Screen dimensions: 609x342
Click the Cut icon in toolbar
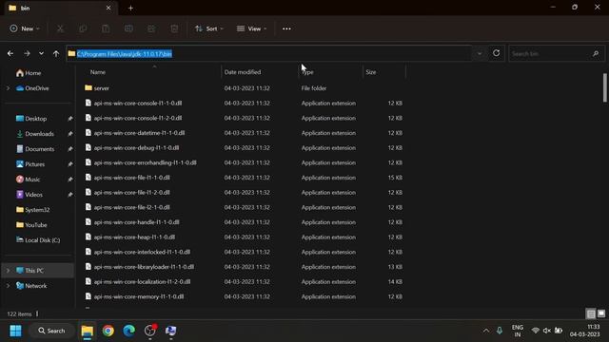[x=60, y=28]
